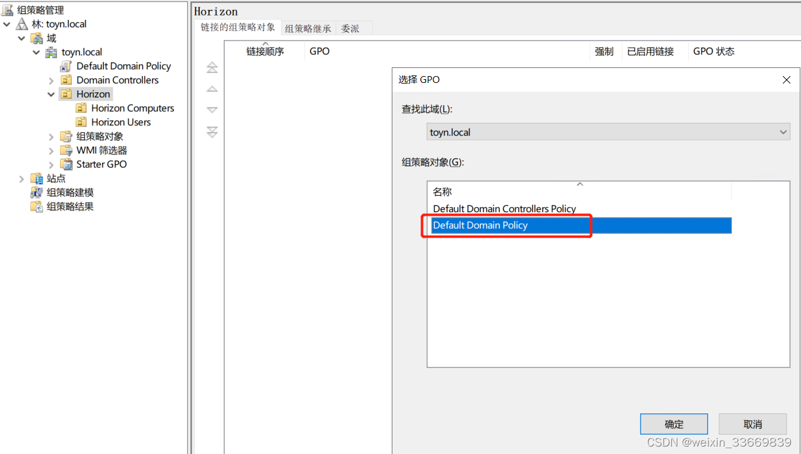Collapse the 林: toyn.local forest node
Viewport: 801px width, 454px height.
7,24
